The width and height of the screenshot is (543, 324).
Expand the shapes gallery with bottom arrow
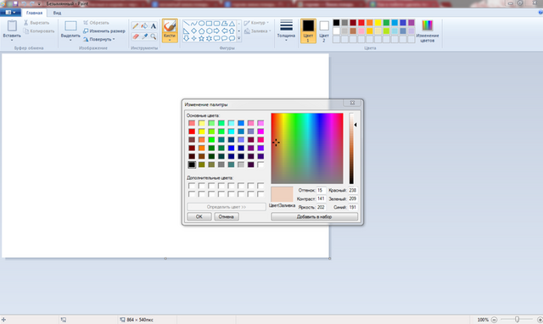tap(239, 38)
